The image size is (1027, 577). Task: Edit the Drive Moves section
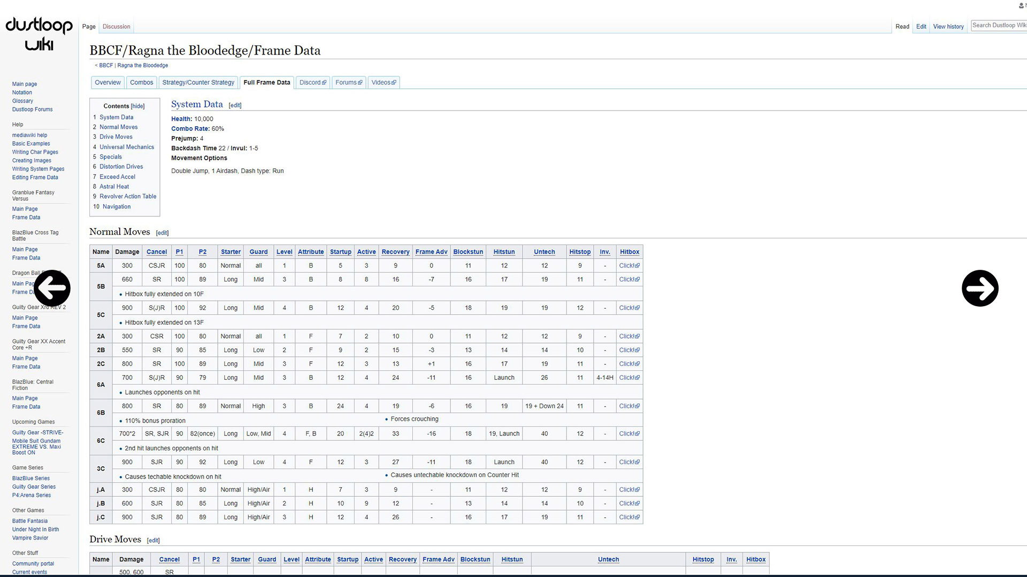pos(153,541)
